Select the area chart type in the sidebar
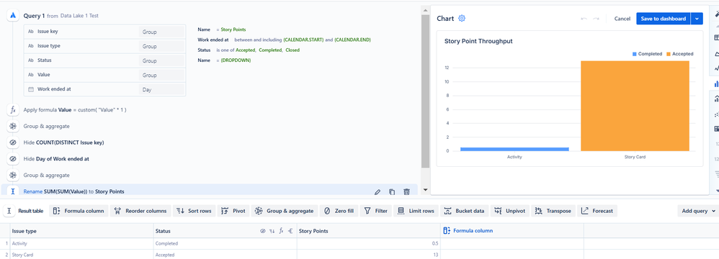Image resolution: width=719 pixels, height=259 pixels. click(716, 53)
